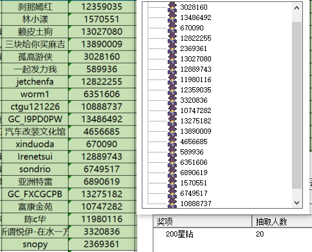Viewport: 312px width, 252px height.
Task: Click the user icon for tree entry 12359035
Action: click(x=172, y=90)
